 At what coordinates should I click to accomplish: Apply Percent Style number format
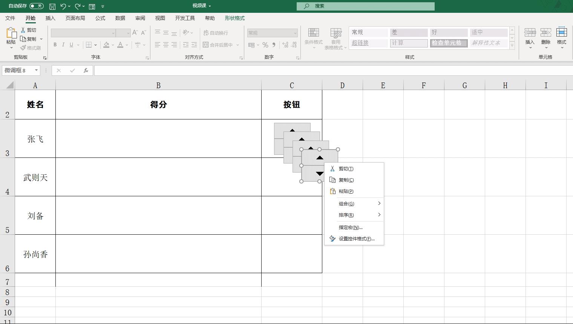[x=264, y=45]
